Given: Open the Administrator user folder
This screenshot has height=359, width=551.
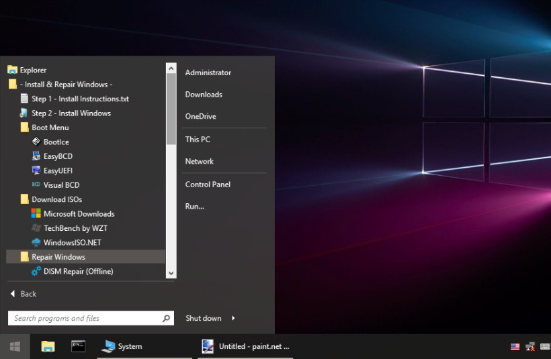Looking at the screenshot, I should [208, 72].
